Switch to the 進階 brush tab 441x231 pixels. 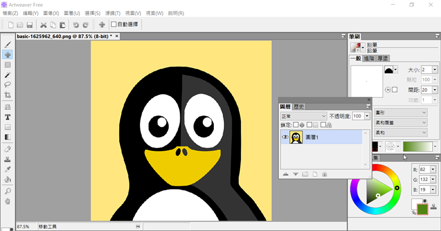(368, 58)
